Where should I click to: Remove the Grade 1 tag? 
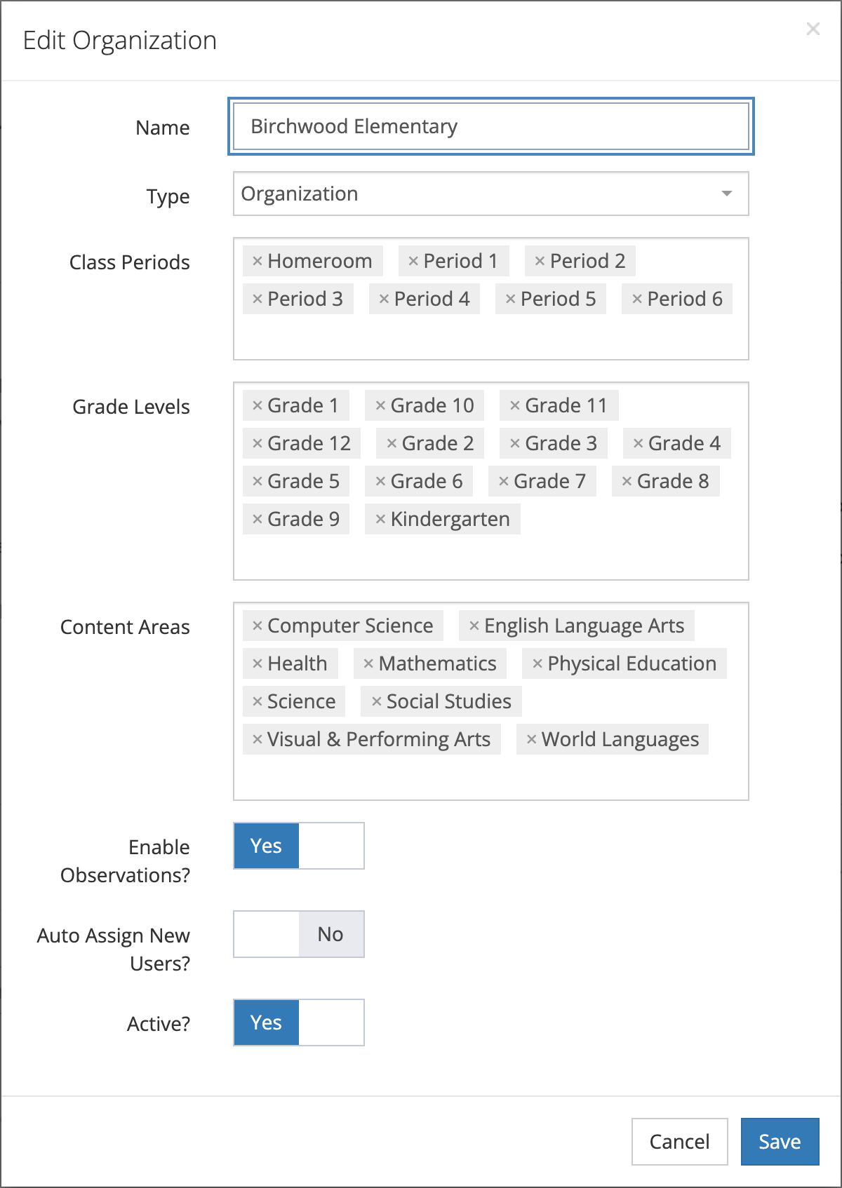click(x=258, y=406)
